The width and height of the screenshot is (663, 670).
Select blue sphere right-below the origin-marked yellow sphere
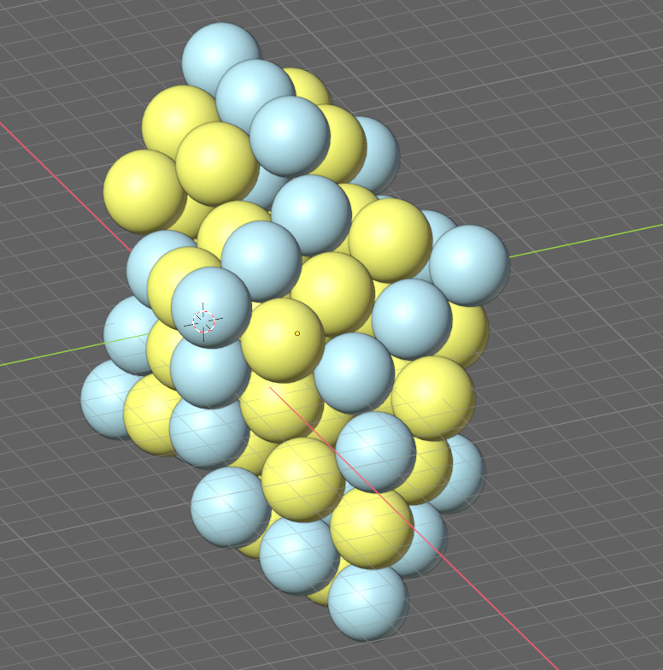click(354, 372)
